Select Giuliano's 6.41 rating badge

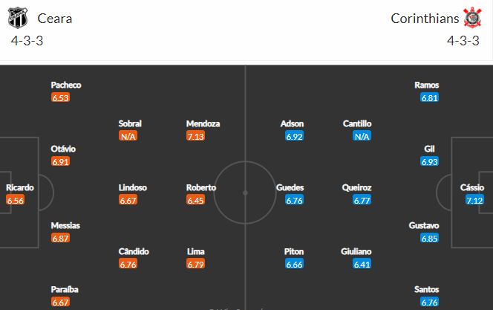click(x=362, y=264)
